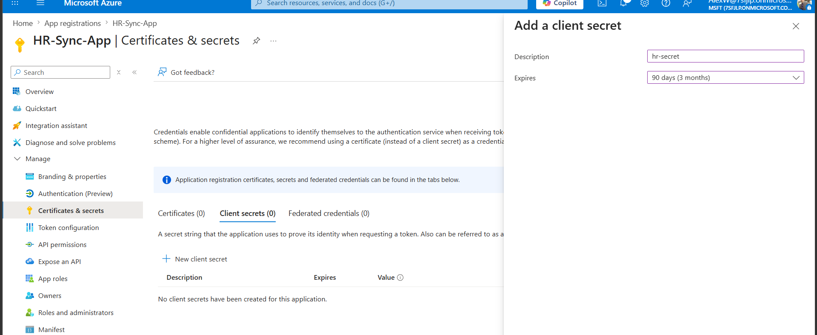Open the Overview page
Screen dimensions: 817x335
40,91
